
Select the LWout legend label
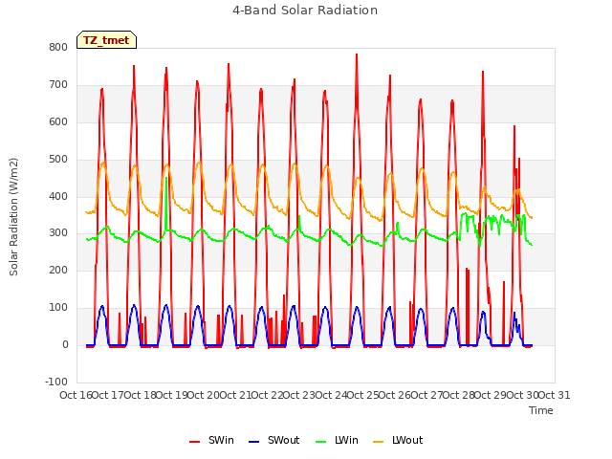coord(407,440)
